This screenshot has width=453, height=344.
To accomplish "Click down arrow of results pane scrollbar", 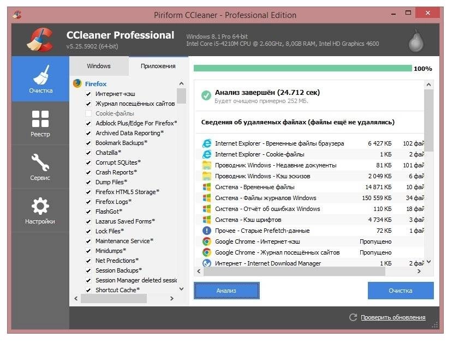I will tap(429, 262).
